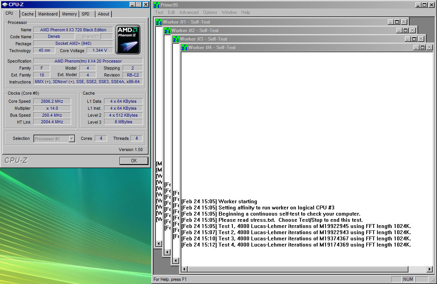437x284 pixels.
Task: Open the Worker #1 window icon menu
Action: pyautogui.click(x=159, y=22)
